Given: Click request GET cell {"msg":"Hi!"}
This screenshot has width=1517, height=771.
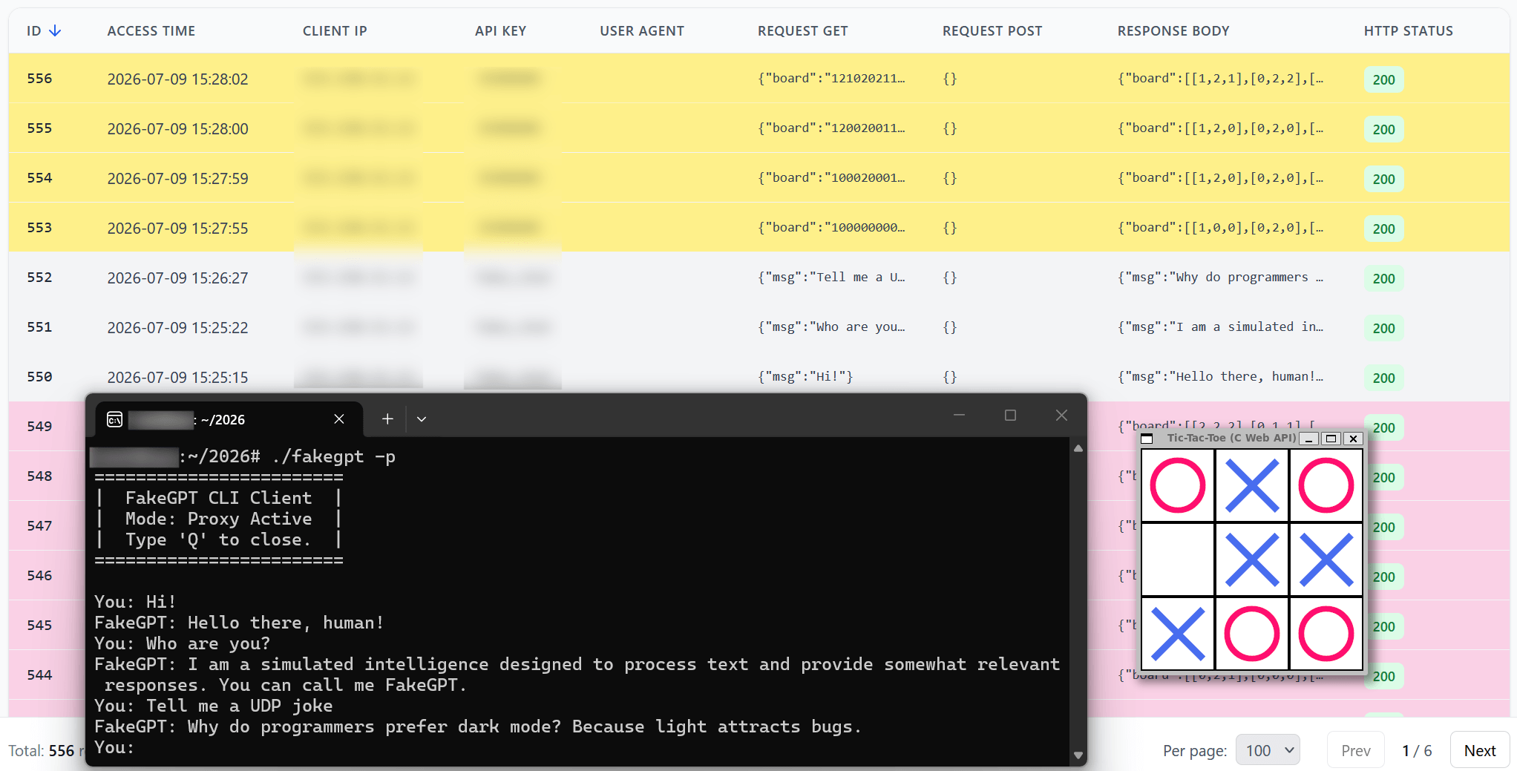Looking at the screenshot, I should pyautogui.click(x=805, y=376).
